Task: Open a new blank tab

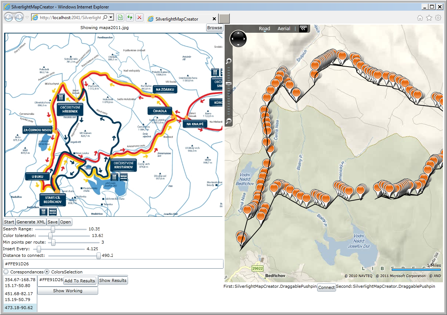Action: [224, 19]
